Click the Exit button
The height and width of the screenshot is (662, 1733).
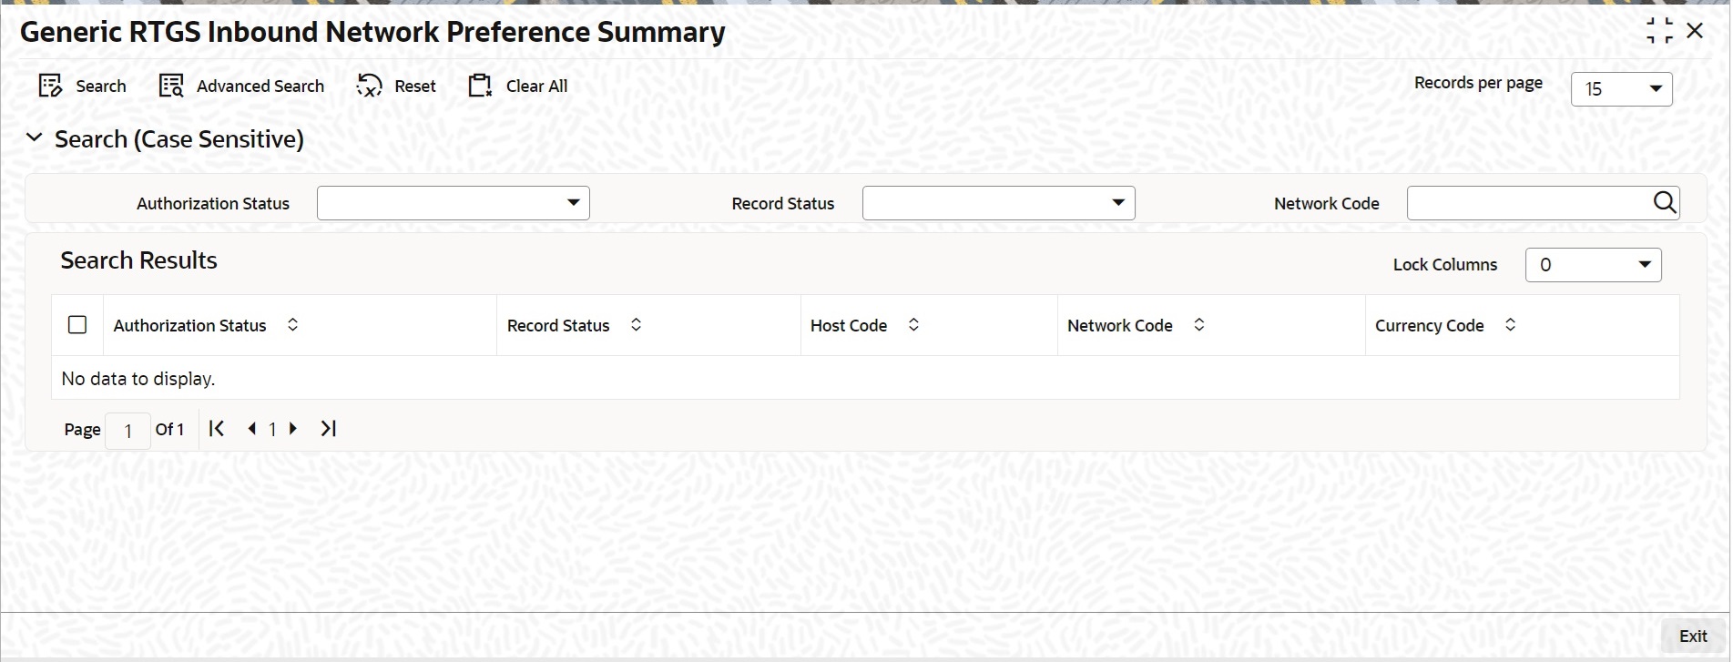coord(1692,637)
